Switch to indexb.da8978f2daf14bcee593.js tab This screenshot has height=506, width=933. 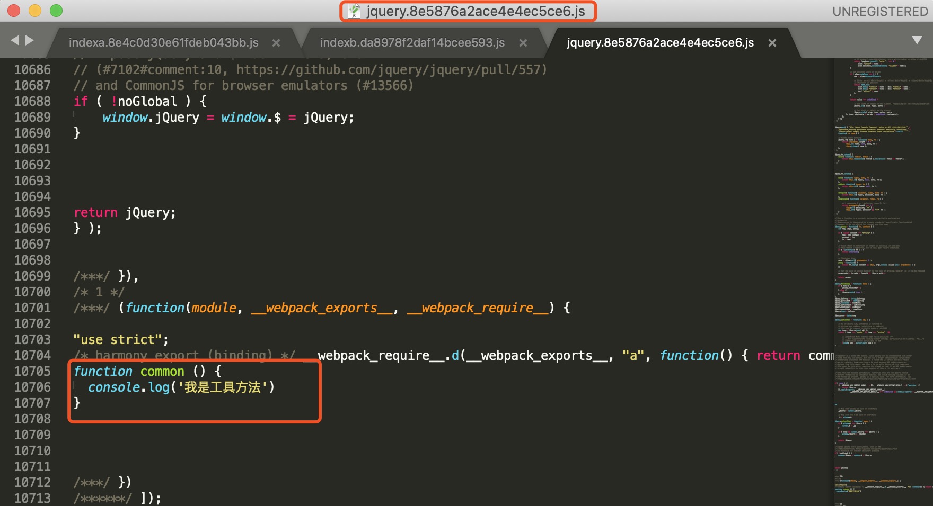(x=412, y=43)
